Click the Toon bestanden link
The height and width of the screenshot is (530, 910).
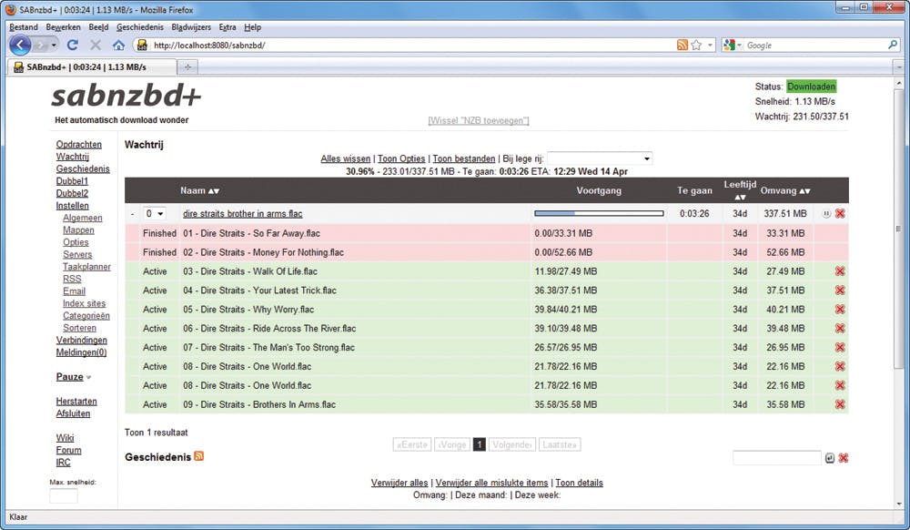coord(464,158)
